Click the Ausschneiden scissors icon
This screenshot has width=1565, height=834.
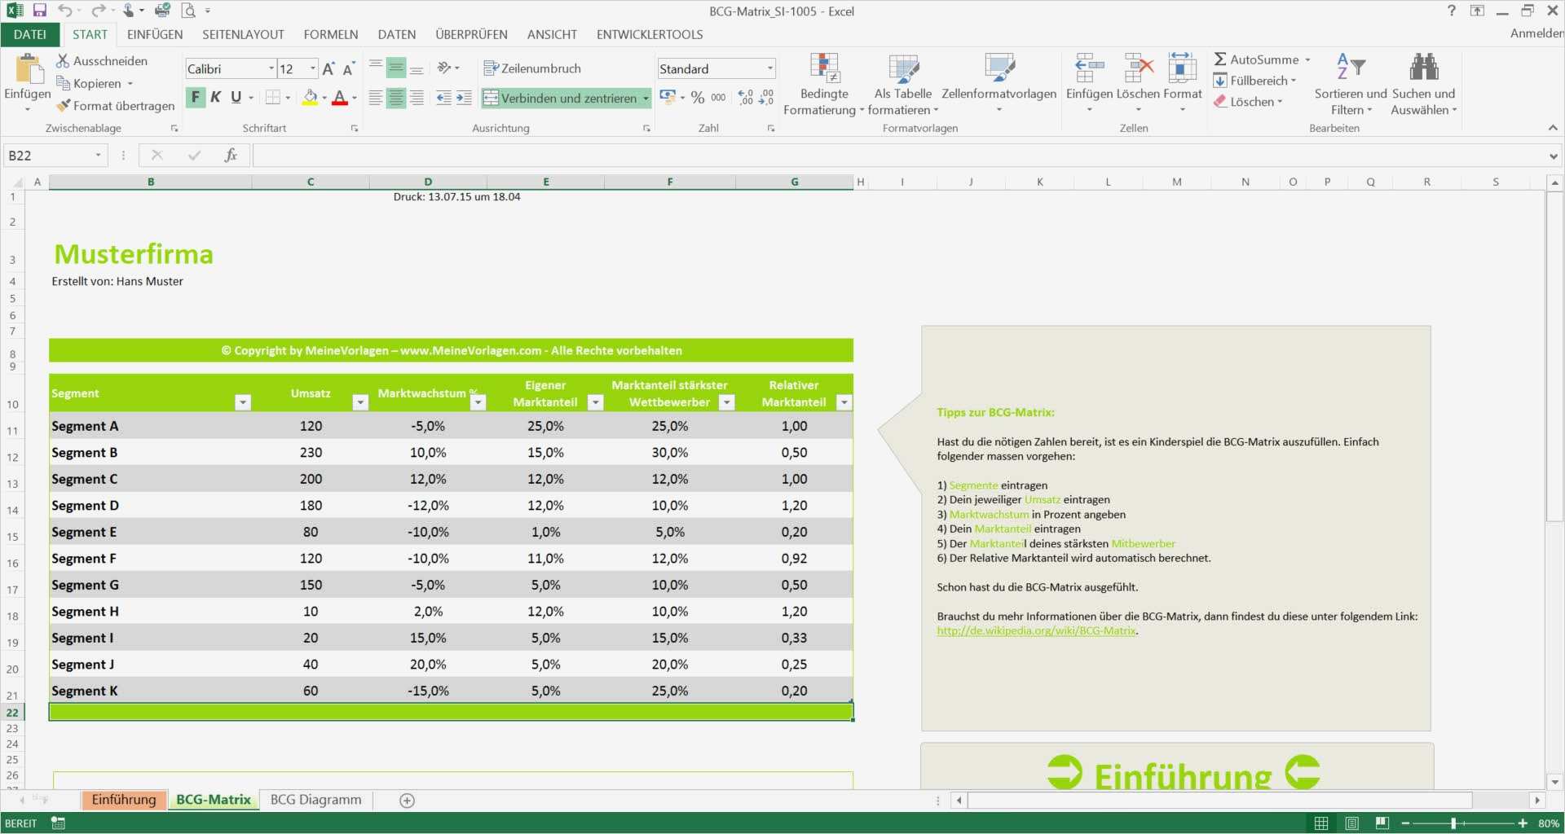click(63, 61)
